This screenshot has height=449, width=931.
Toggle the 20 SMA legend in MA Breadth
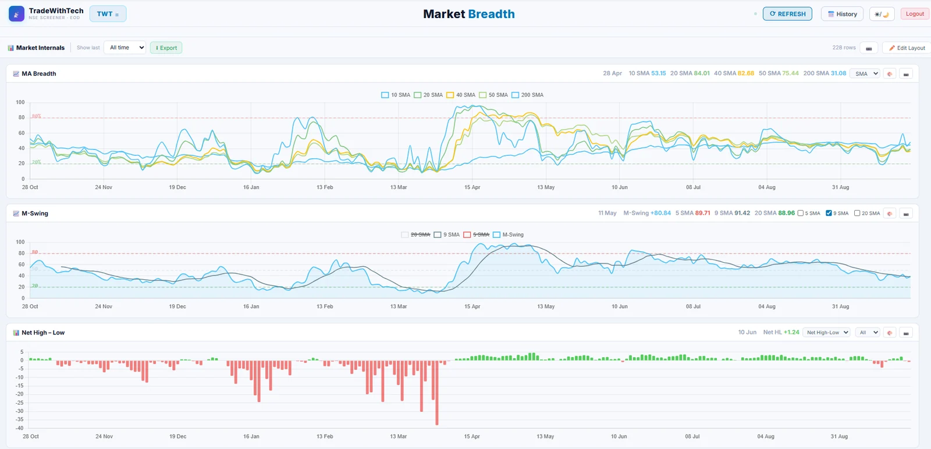click(x=428, y=95)
